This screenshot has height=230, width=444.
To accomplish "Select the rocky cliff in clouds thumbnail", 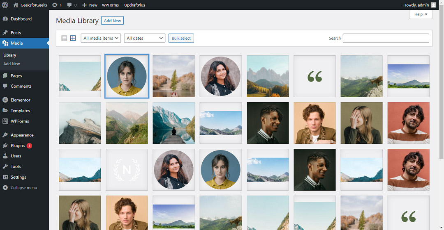I will point(80,123).
